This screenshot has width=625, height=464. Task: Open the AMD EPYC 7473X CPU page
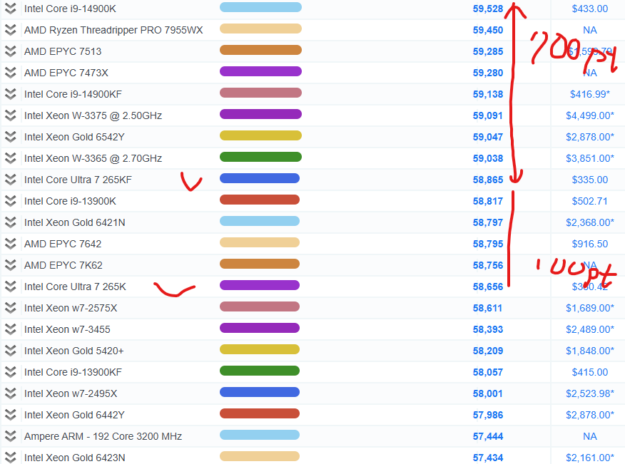pyautogui.click(x=66, y=73)
